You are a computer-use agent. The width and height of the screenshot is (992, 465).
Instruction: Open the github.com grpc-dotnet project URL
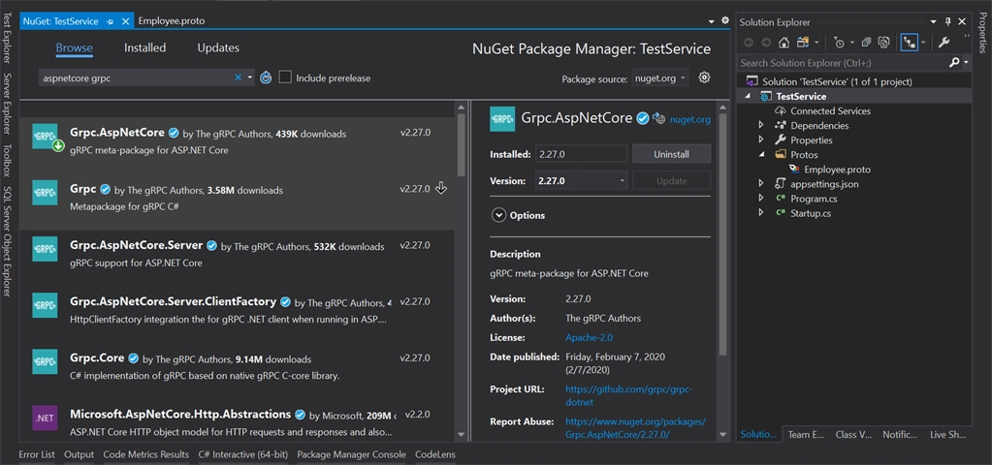click(x=631, y=395)
